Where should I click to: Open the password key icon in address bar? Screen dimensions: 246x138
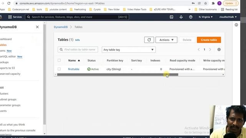193,3
